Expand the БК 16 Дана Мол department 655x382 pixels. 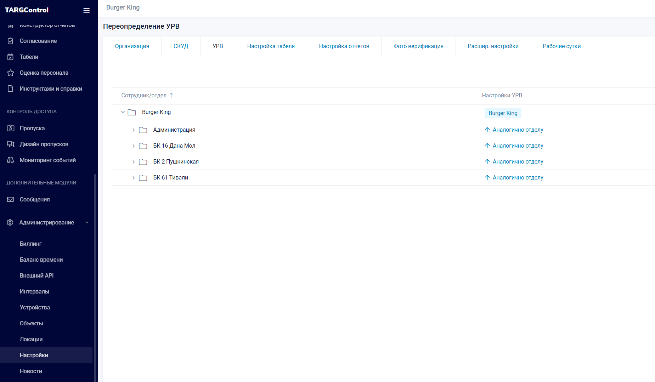pos(134,146)
